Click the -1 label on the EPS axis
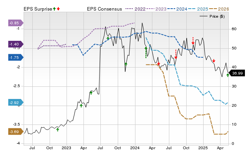The image size is (252, 150). pyautogui.click(x=18, y=29)
